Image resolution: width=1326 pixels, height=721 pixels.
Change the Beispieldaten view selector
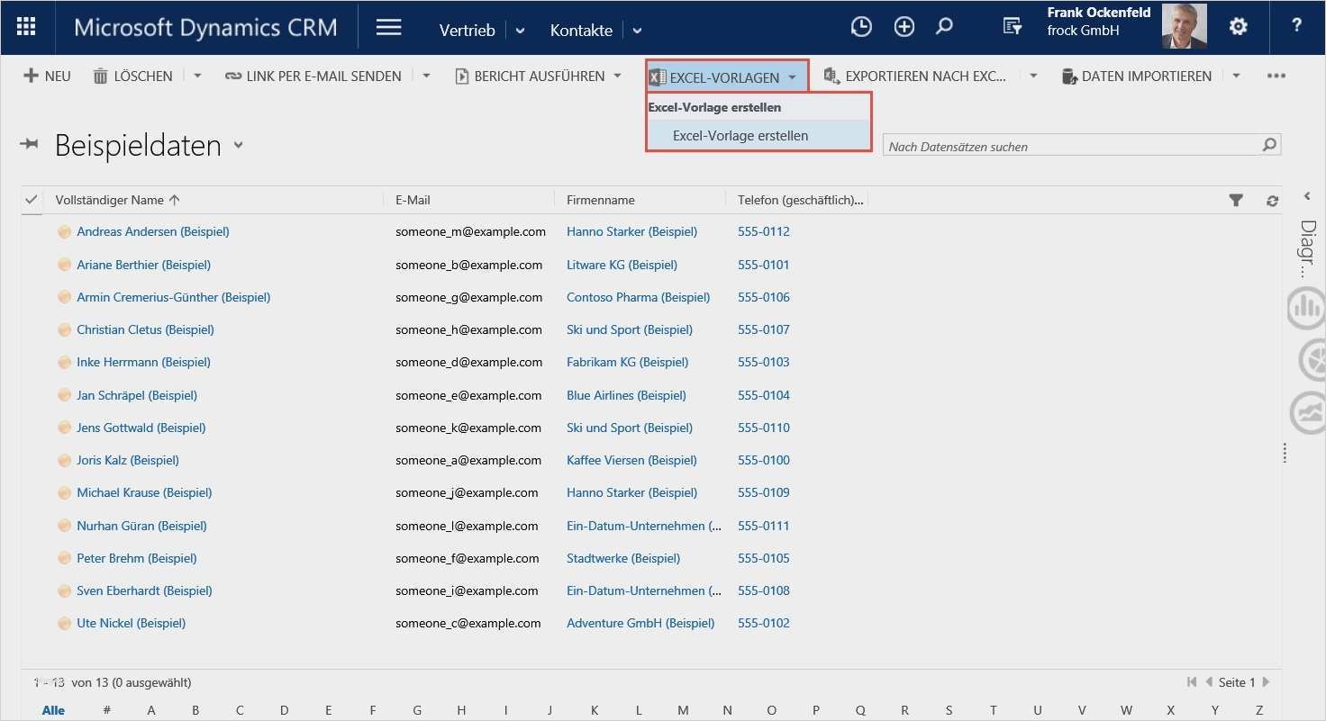239,145
